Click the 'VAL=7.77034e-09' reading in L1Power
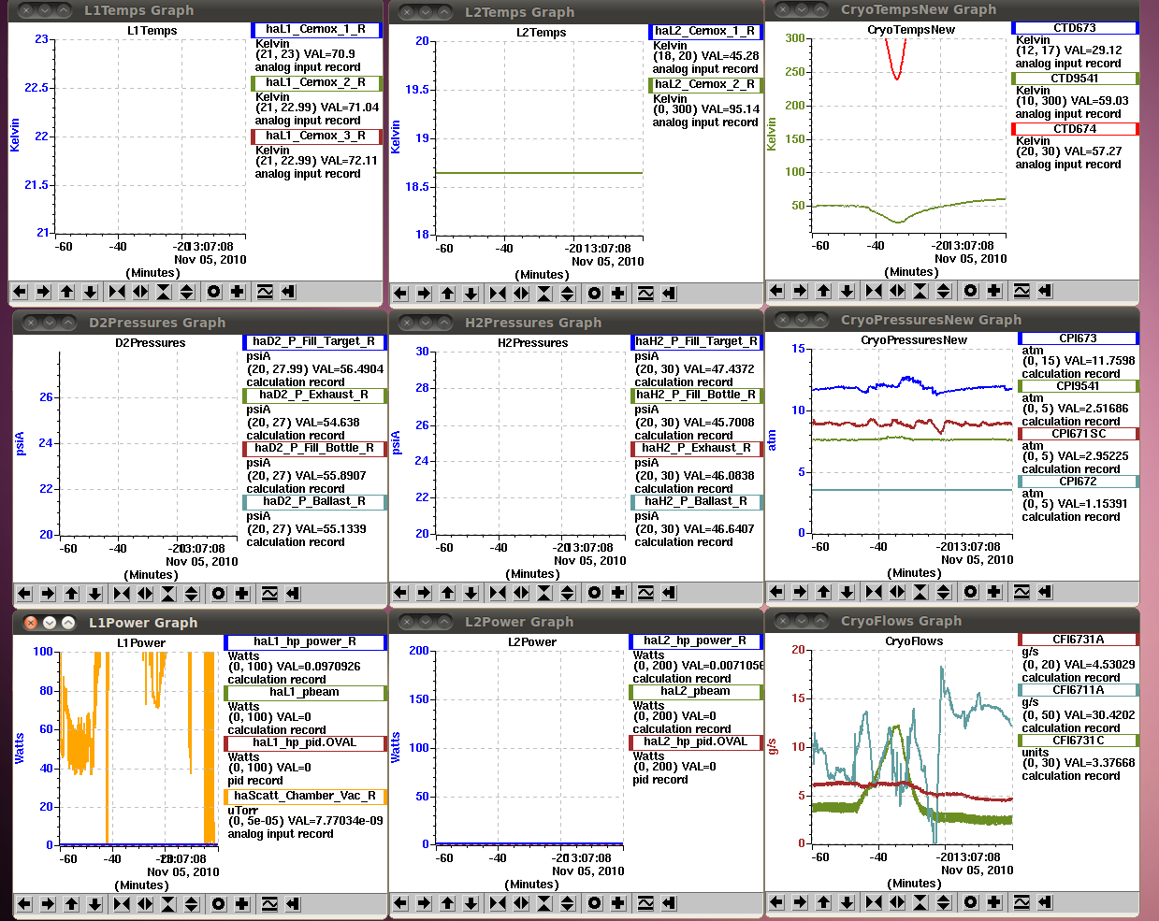Viewport: 1159px width, 921px height. [335, 821]
